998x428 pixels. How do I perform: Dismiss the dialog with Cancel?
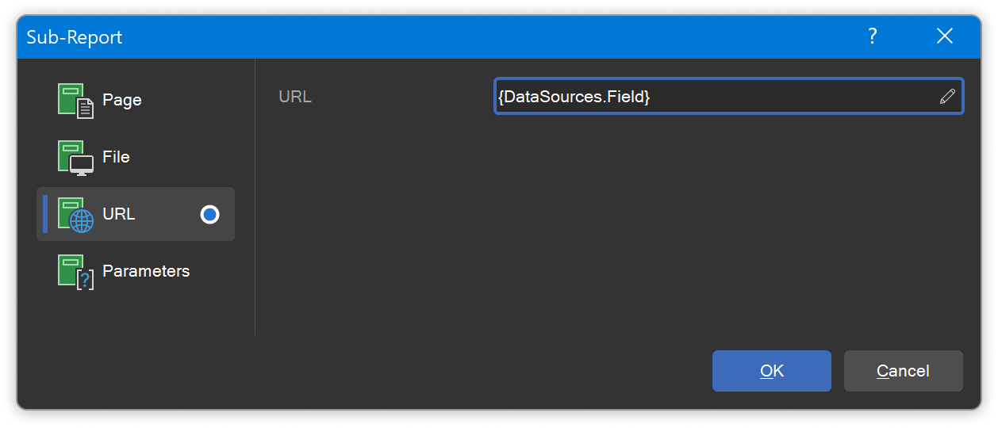coord(903,371)
